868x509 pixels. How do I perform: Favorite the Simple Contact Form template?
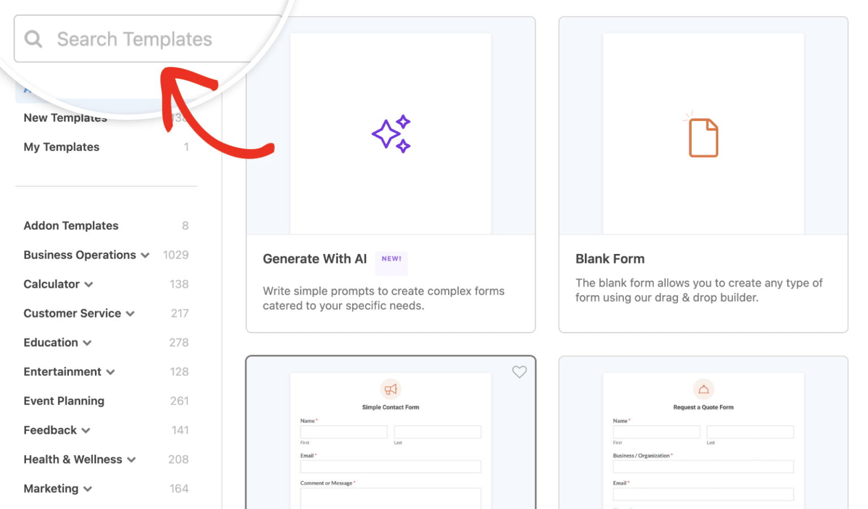click(x=519, y=372)
